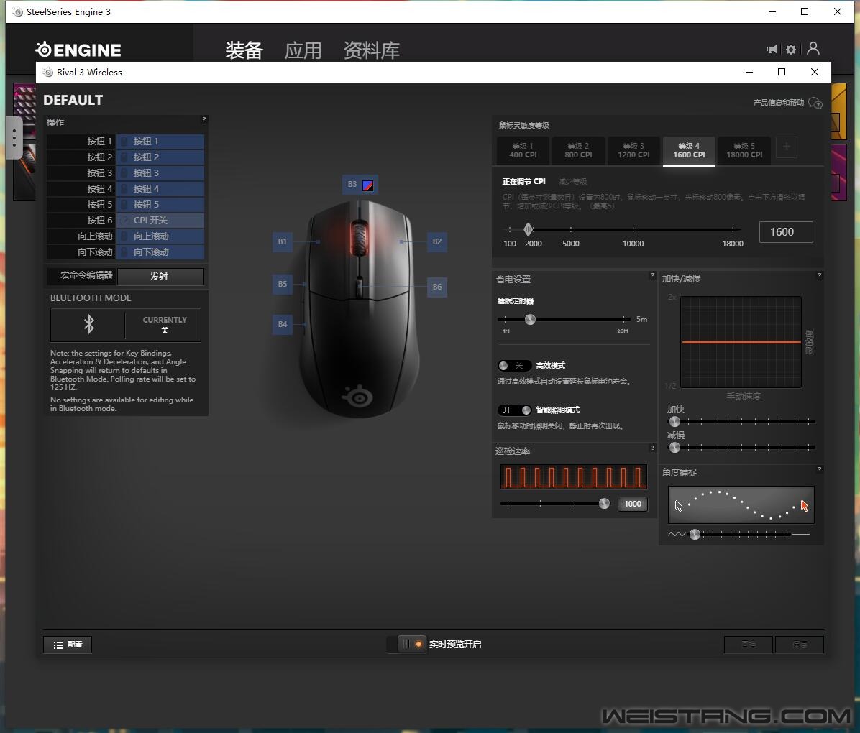Select CPI level 1 at 400 CPI
This screenshot has height=733, width=860.
523,151
